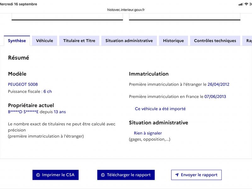Open the Situation administrative tab
252x189 pixels.
[x=129, y=41]
